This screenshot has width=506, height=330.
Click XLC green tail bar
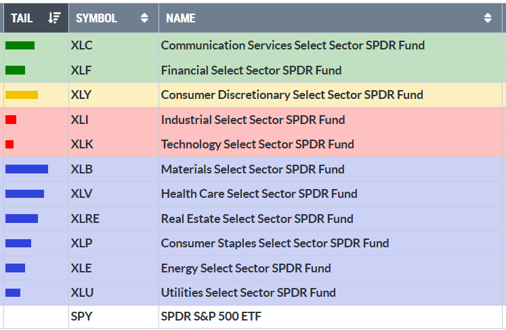coord(20,45)
